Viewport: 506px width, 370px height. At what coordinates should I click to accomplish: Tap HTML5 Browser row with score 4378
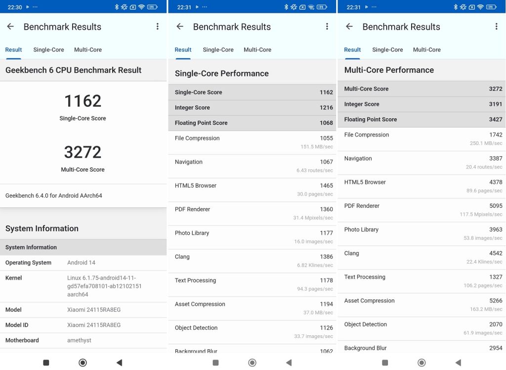tap(422, 186)
